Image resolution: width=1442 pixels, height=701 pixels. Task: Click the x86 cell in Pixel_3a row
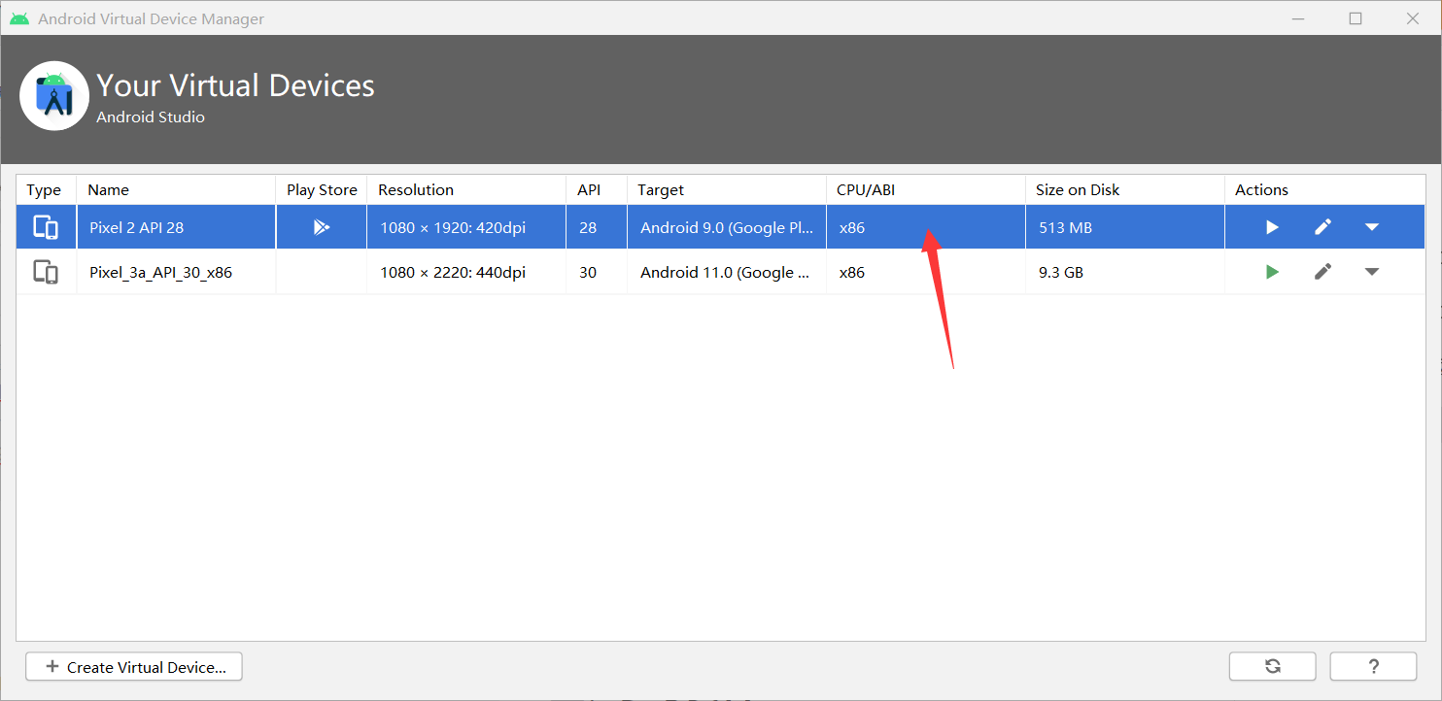pos(926,272)
